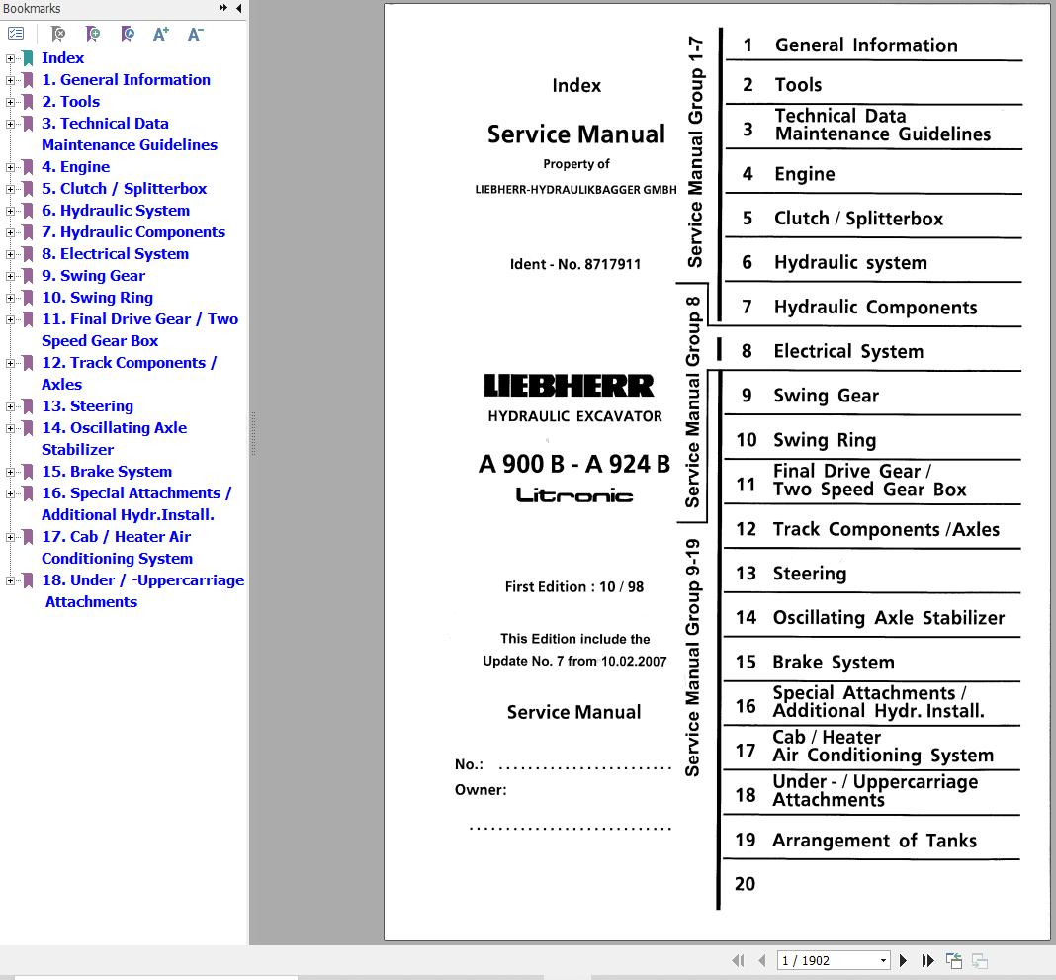Click 'A 900 B - A 924 B' model heading

(574, 464)
